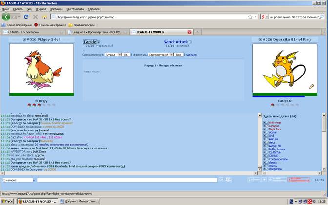Image resolution: width=328 pixels, height=205 pixels.
Task: Click Use button for inventory item
Action: (178, 55)
